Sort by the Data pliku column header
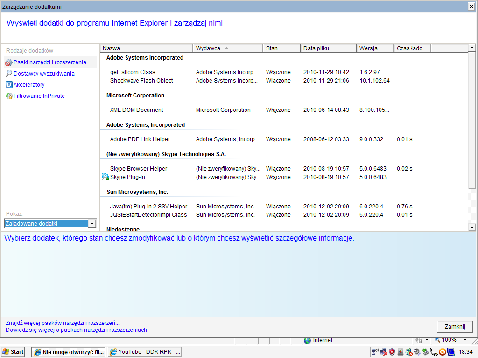Screen dimensions: 478x358 (x=328, y=48)
